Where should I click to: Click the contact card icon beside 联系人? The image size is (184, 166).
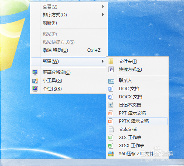click(x=111, y=81)
